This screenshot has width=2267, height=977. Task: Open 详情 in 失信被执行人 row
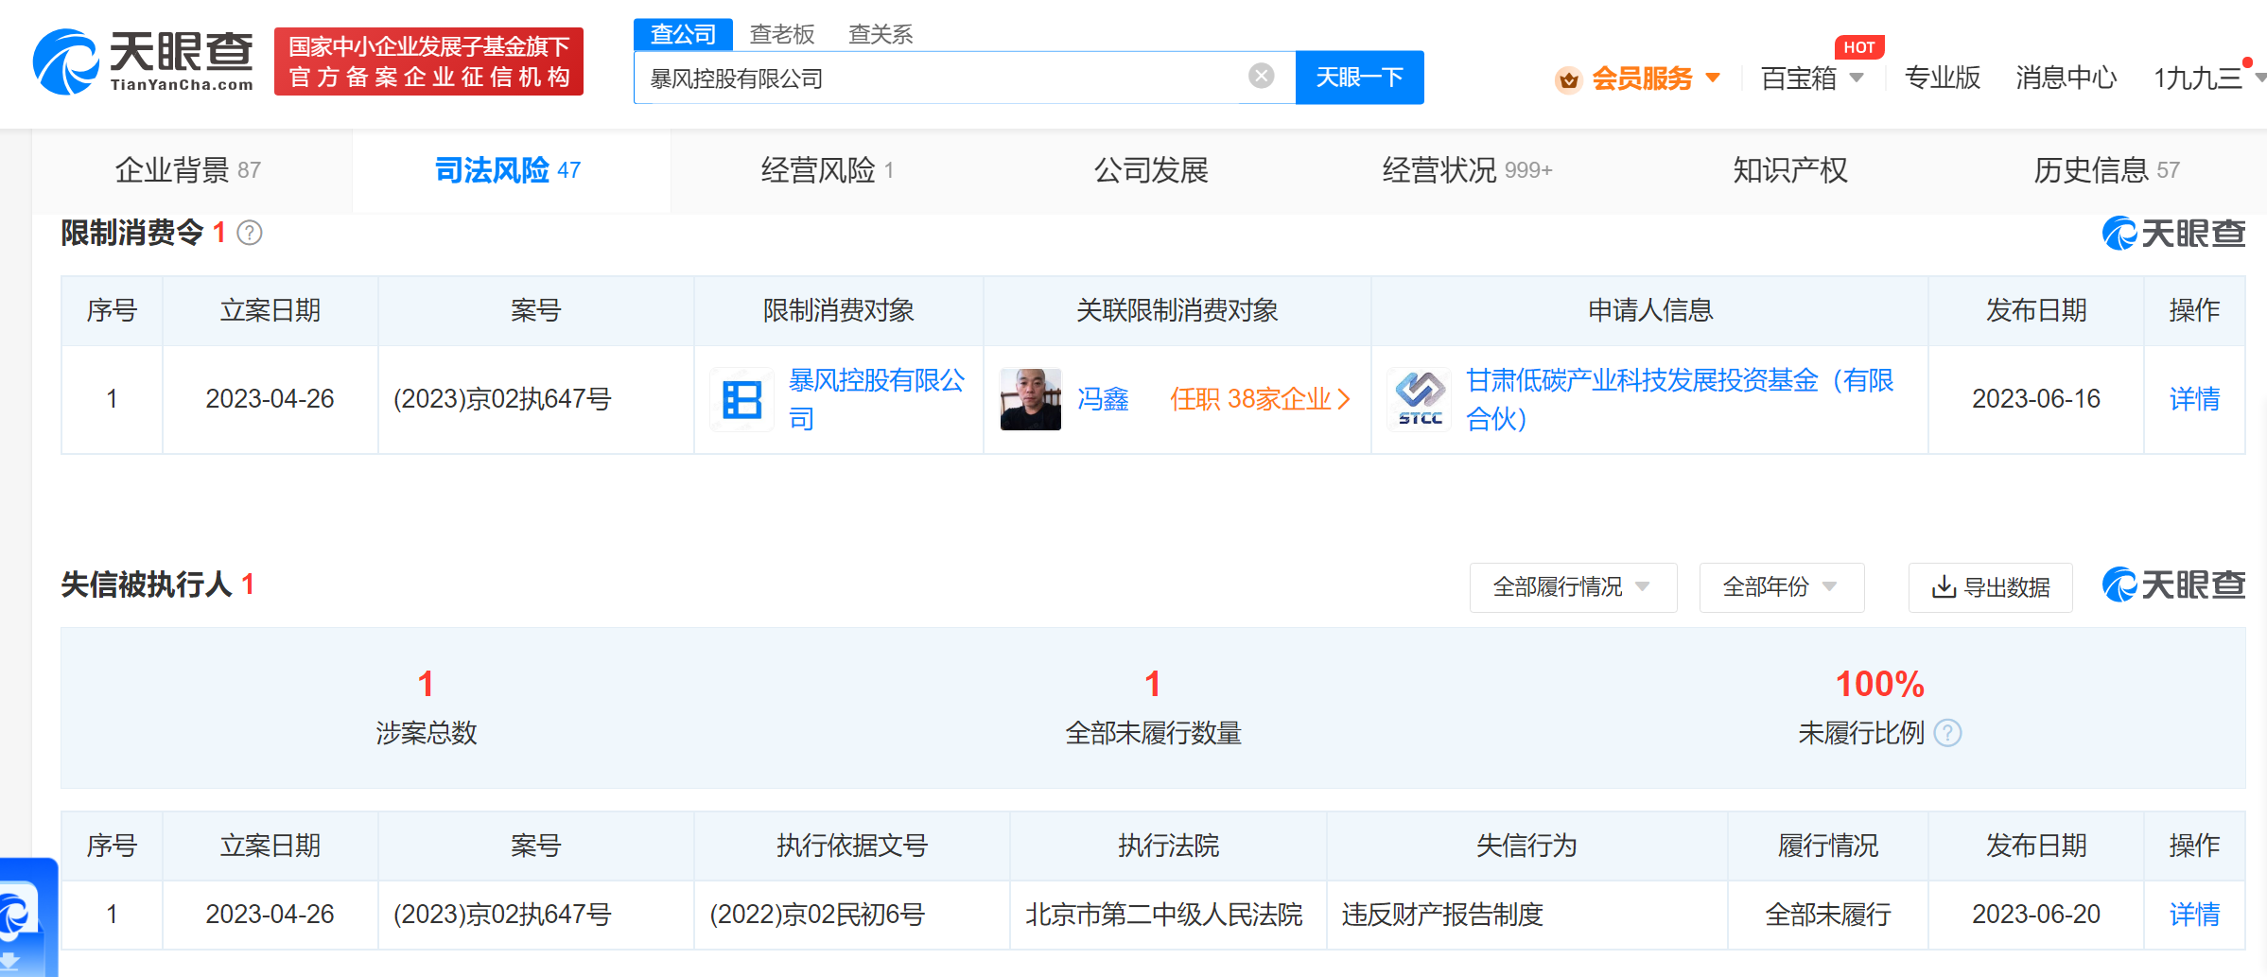coord(2194,915)
